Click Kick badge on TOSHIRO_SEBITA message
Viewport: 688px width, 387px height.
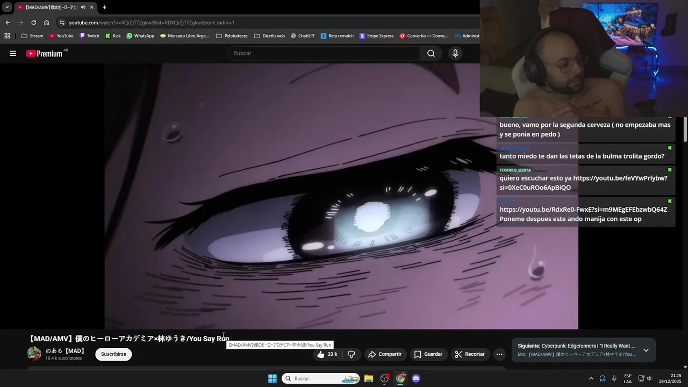[670, 170]
